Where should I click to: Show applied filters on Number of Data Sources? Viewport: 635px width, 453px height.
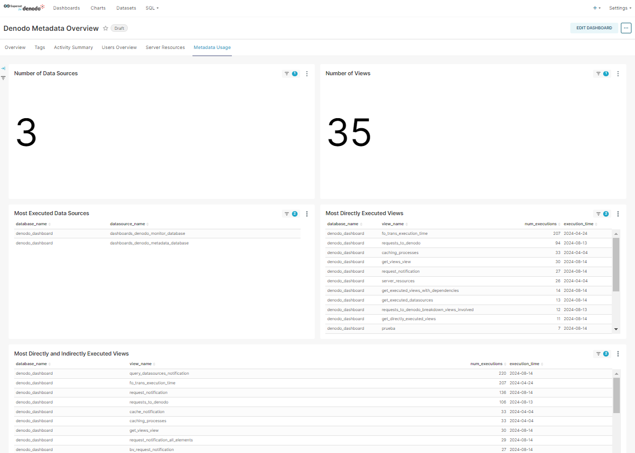click(x=290, y=74)
